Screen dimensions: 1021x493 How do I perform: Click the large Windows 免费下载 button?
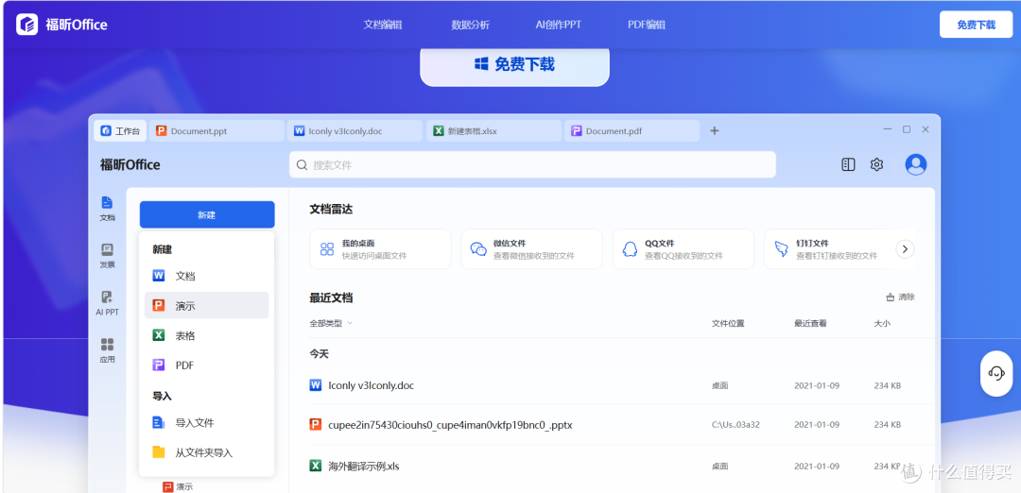(514, 64)
